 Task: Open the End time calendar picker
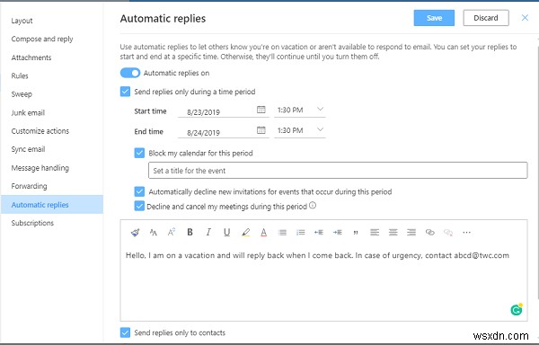point(261,130)
